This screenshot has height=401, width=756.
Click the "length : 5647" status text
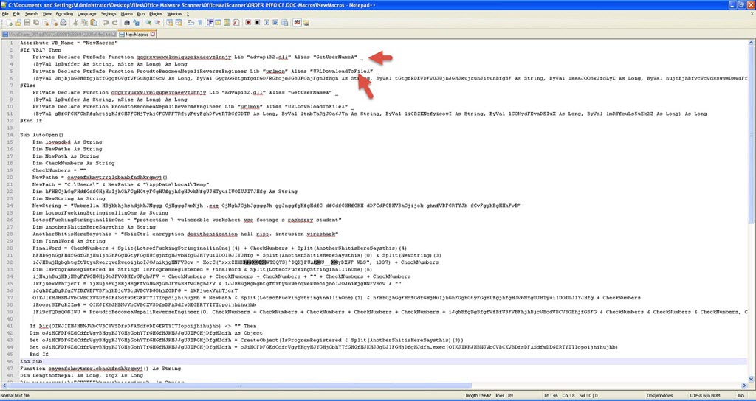478,395
